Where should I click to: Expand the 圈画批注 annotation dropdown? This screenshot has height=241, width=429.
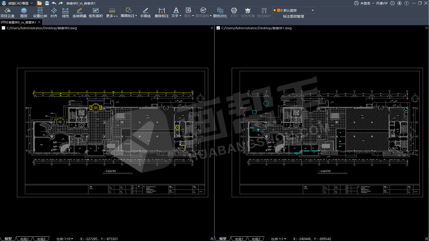(136, 16)
